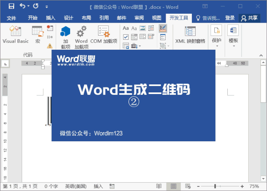Click the word count 0 个字
Screen dimensions: 267x191
(x=51, y=186)
